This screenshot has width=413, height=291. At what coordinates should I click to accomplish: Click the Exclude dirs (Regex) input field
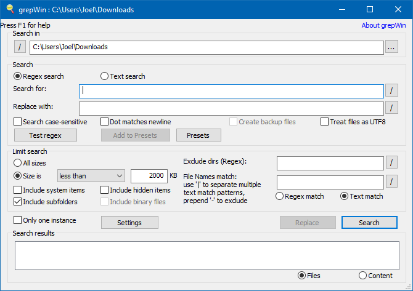[330, 163]
